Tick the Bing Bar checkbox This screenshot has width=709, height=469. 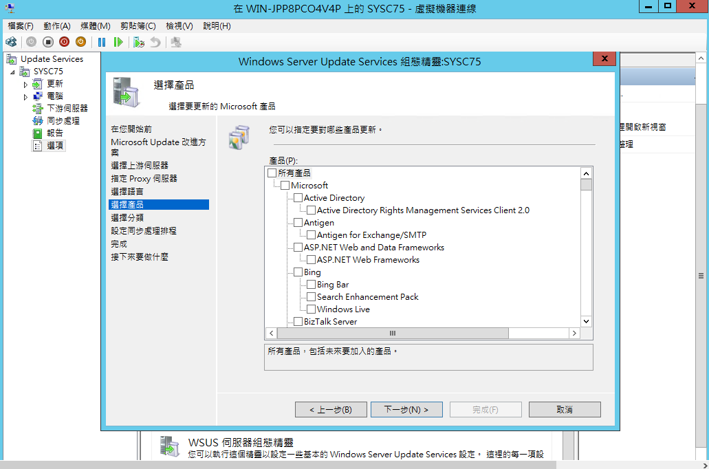pos(311,285)
